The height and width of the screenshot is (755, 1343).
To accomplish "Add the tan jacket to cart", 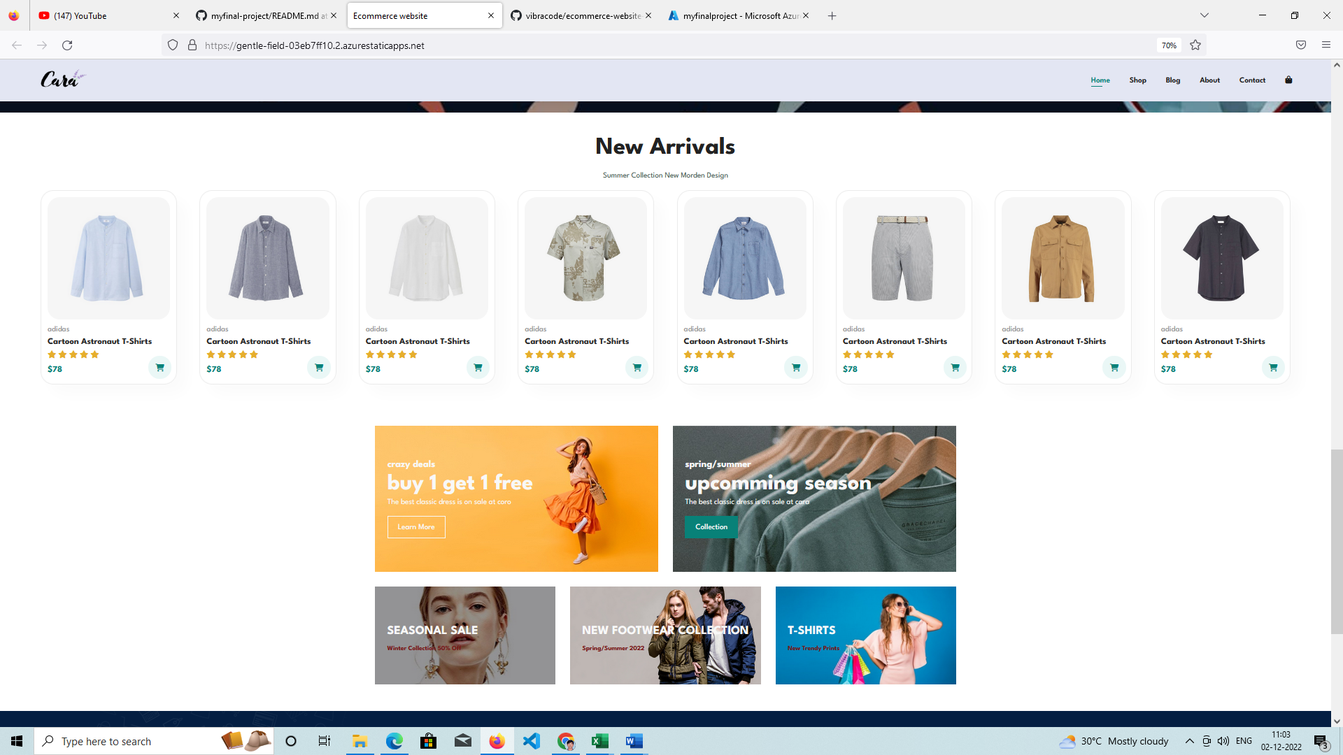I will (x=1114, y=368).
